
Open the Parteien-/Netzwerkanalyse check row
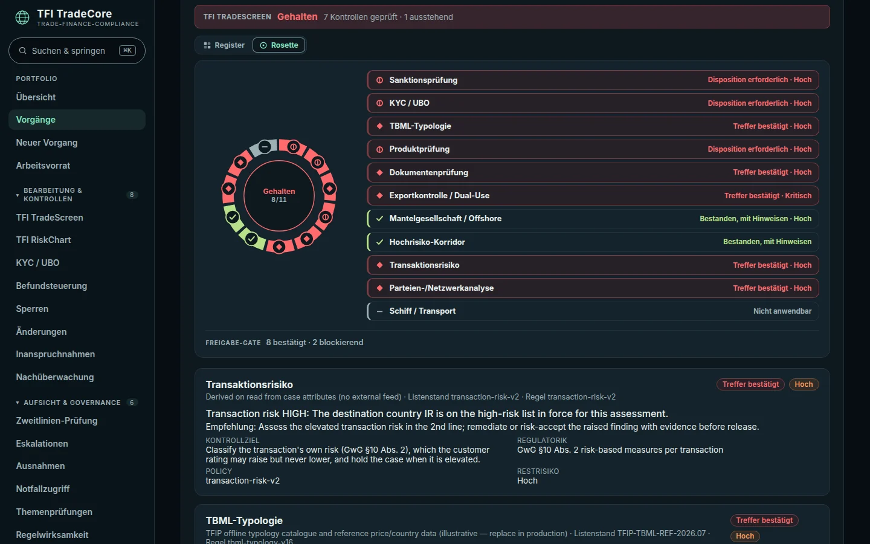coord(593,288)
